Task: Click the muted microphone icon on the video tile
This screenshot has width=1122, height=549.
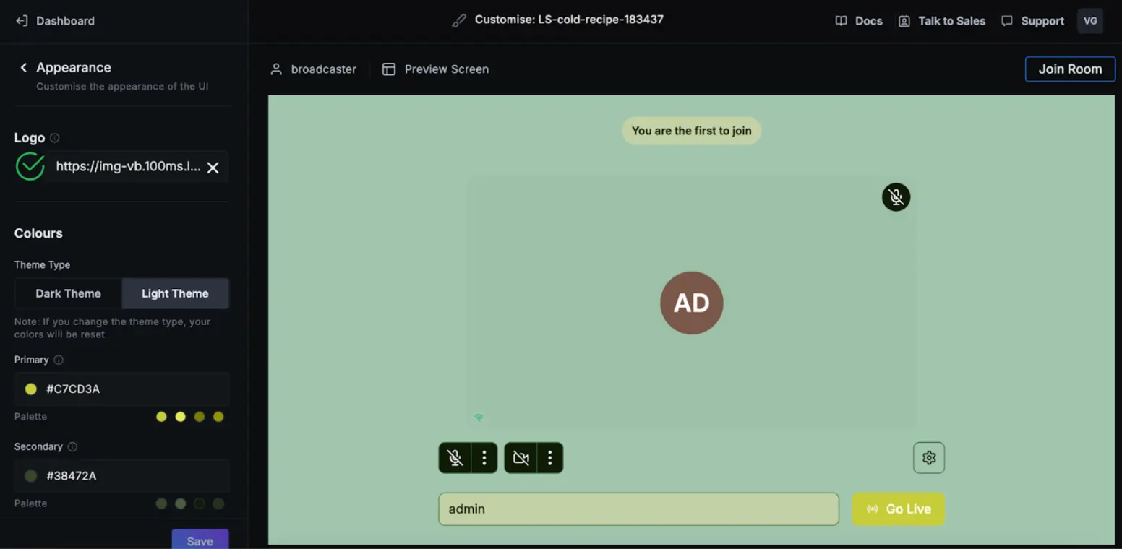Action: pos(896,196)
